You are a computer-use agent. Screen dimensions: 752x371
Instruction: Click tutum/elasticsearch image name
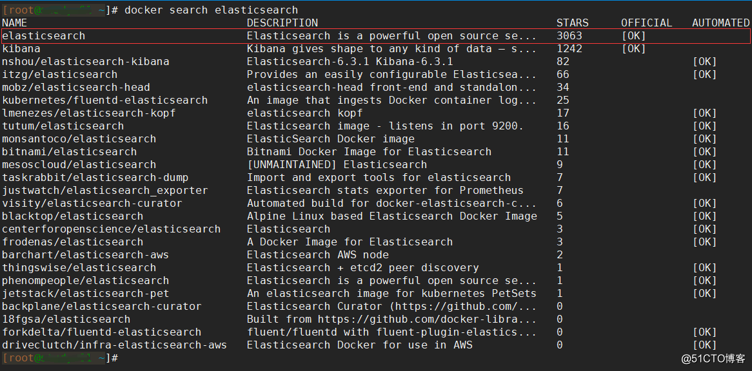point(63,126)
